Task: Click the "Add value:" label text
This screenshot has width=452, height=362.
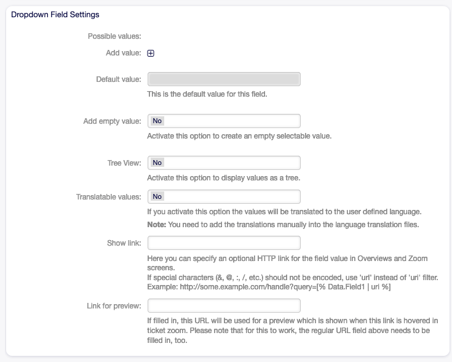Action: [x=124, y=54]
